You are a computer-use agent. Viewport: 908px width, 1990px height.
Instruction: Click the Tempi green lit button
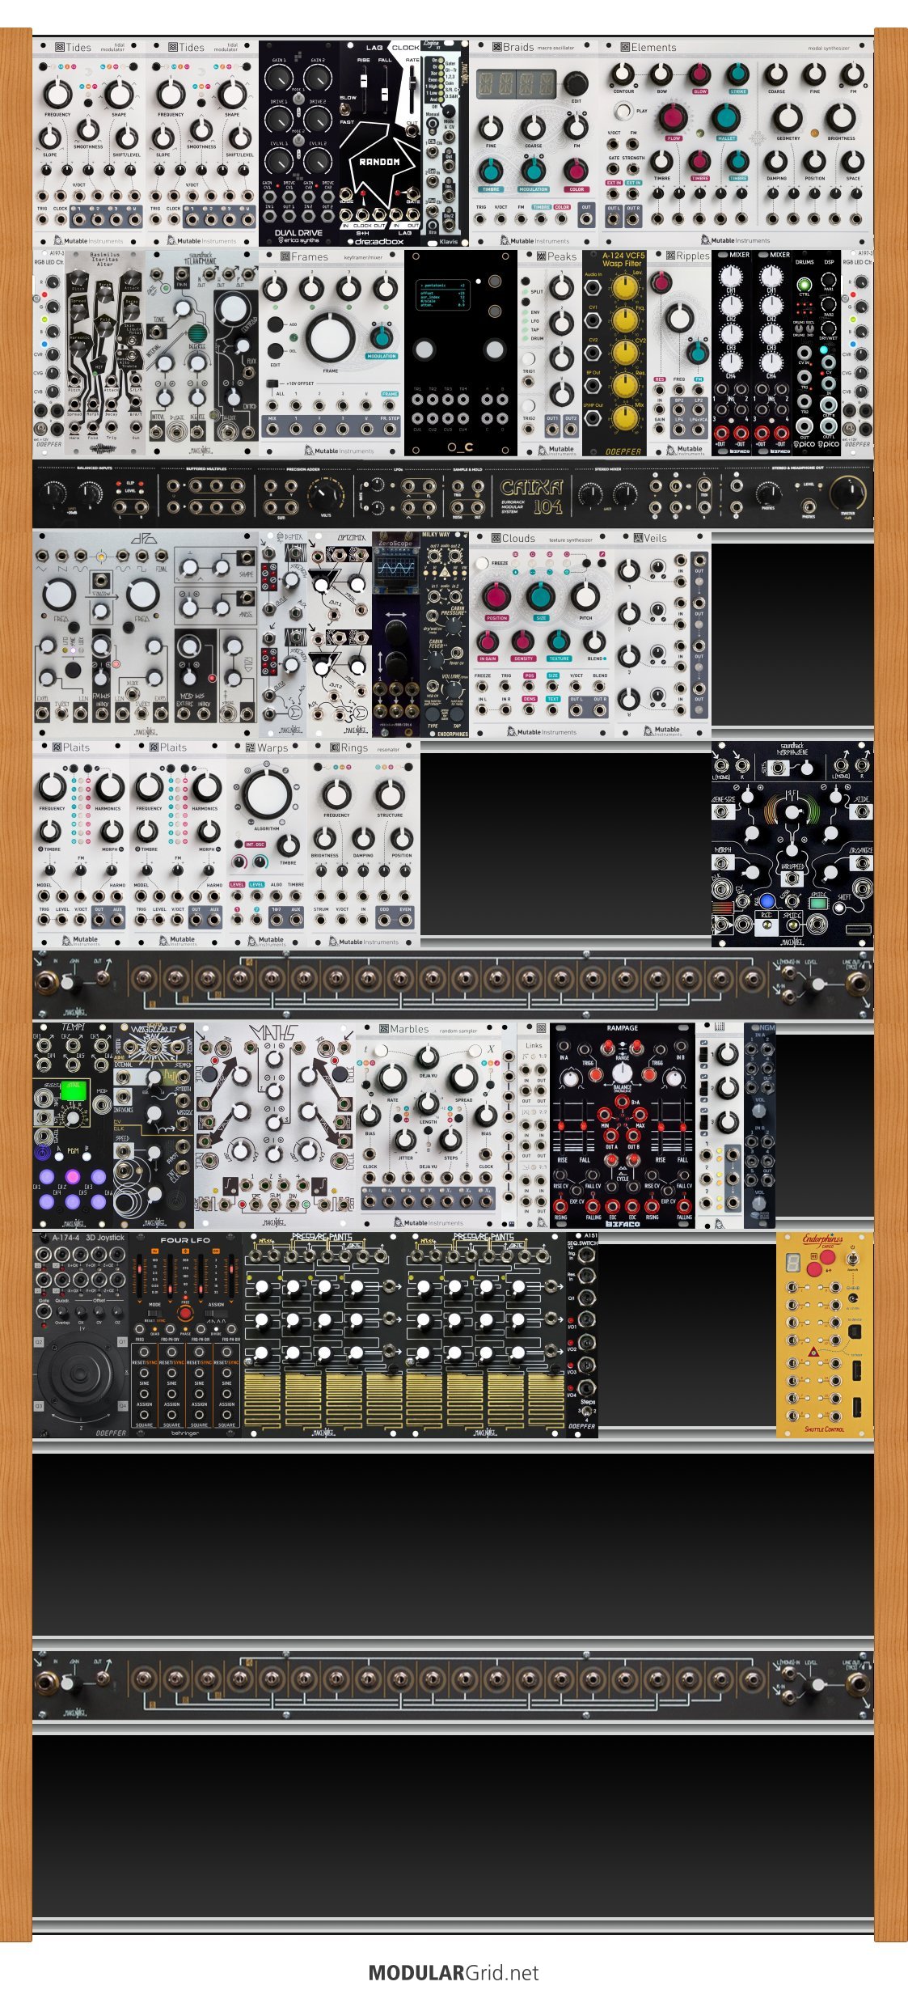click(74, 1090)
